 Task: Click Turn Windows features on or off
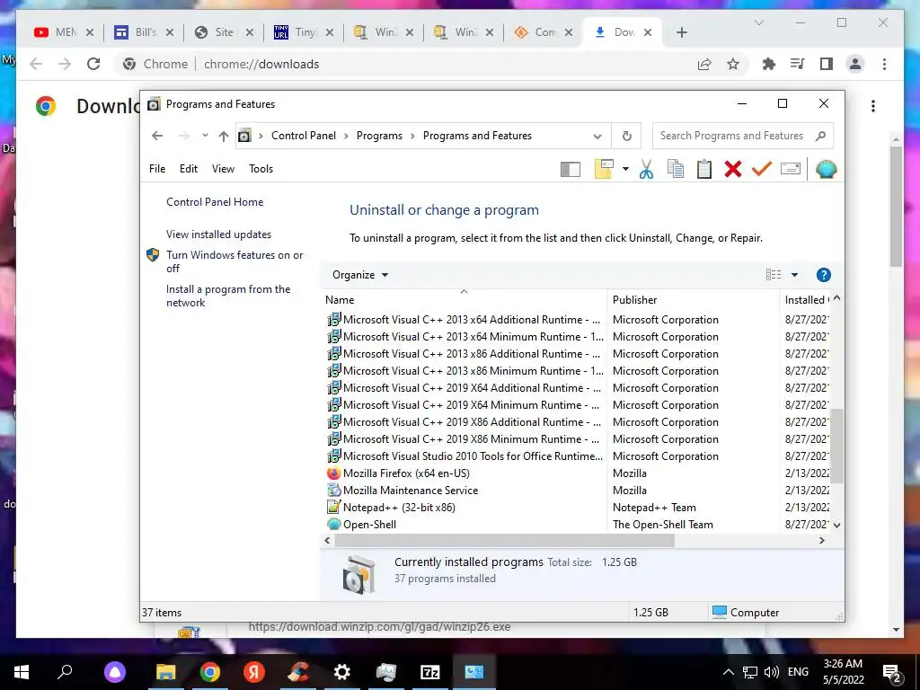(234, 261)
